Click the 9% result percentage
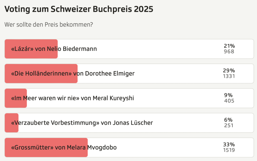 point(228,95)
